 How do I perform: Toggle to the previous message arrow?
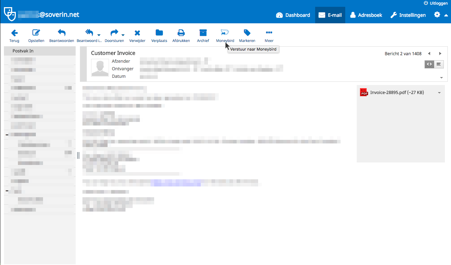coord(429,53)
